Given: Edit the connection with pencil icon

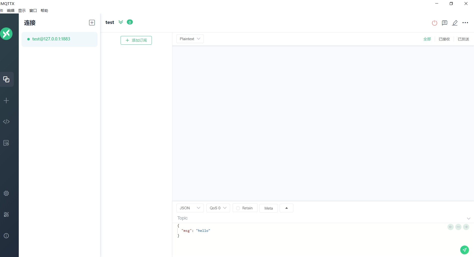Looking at the screenshot, I should [x=455, y=23].
